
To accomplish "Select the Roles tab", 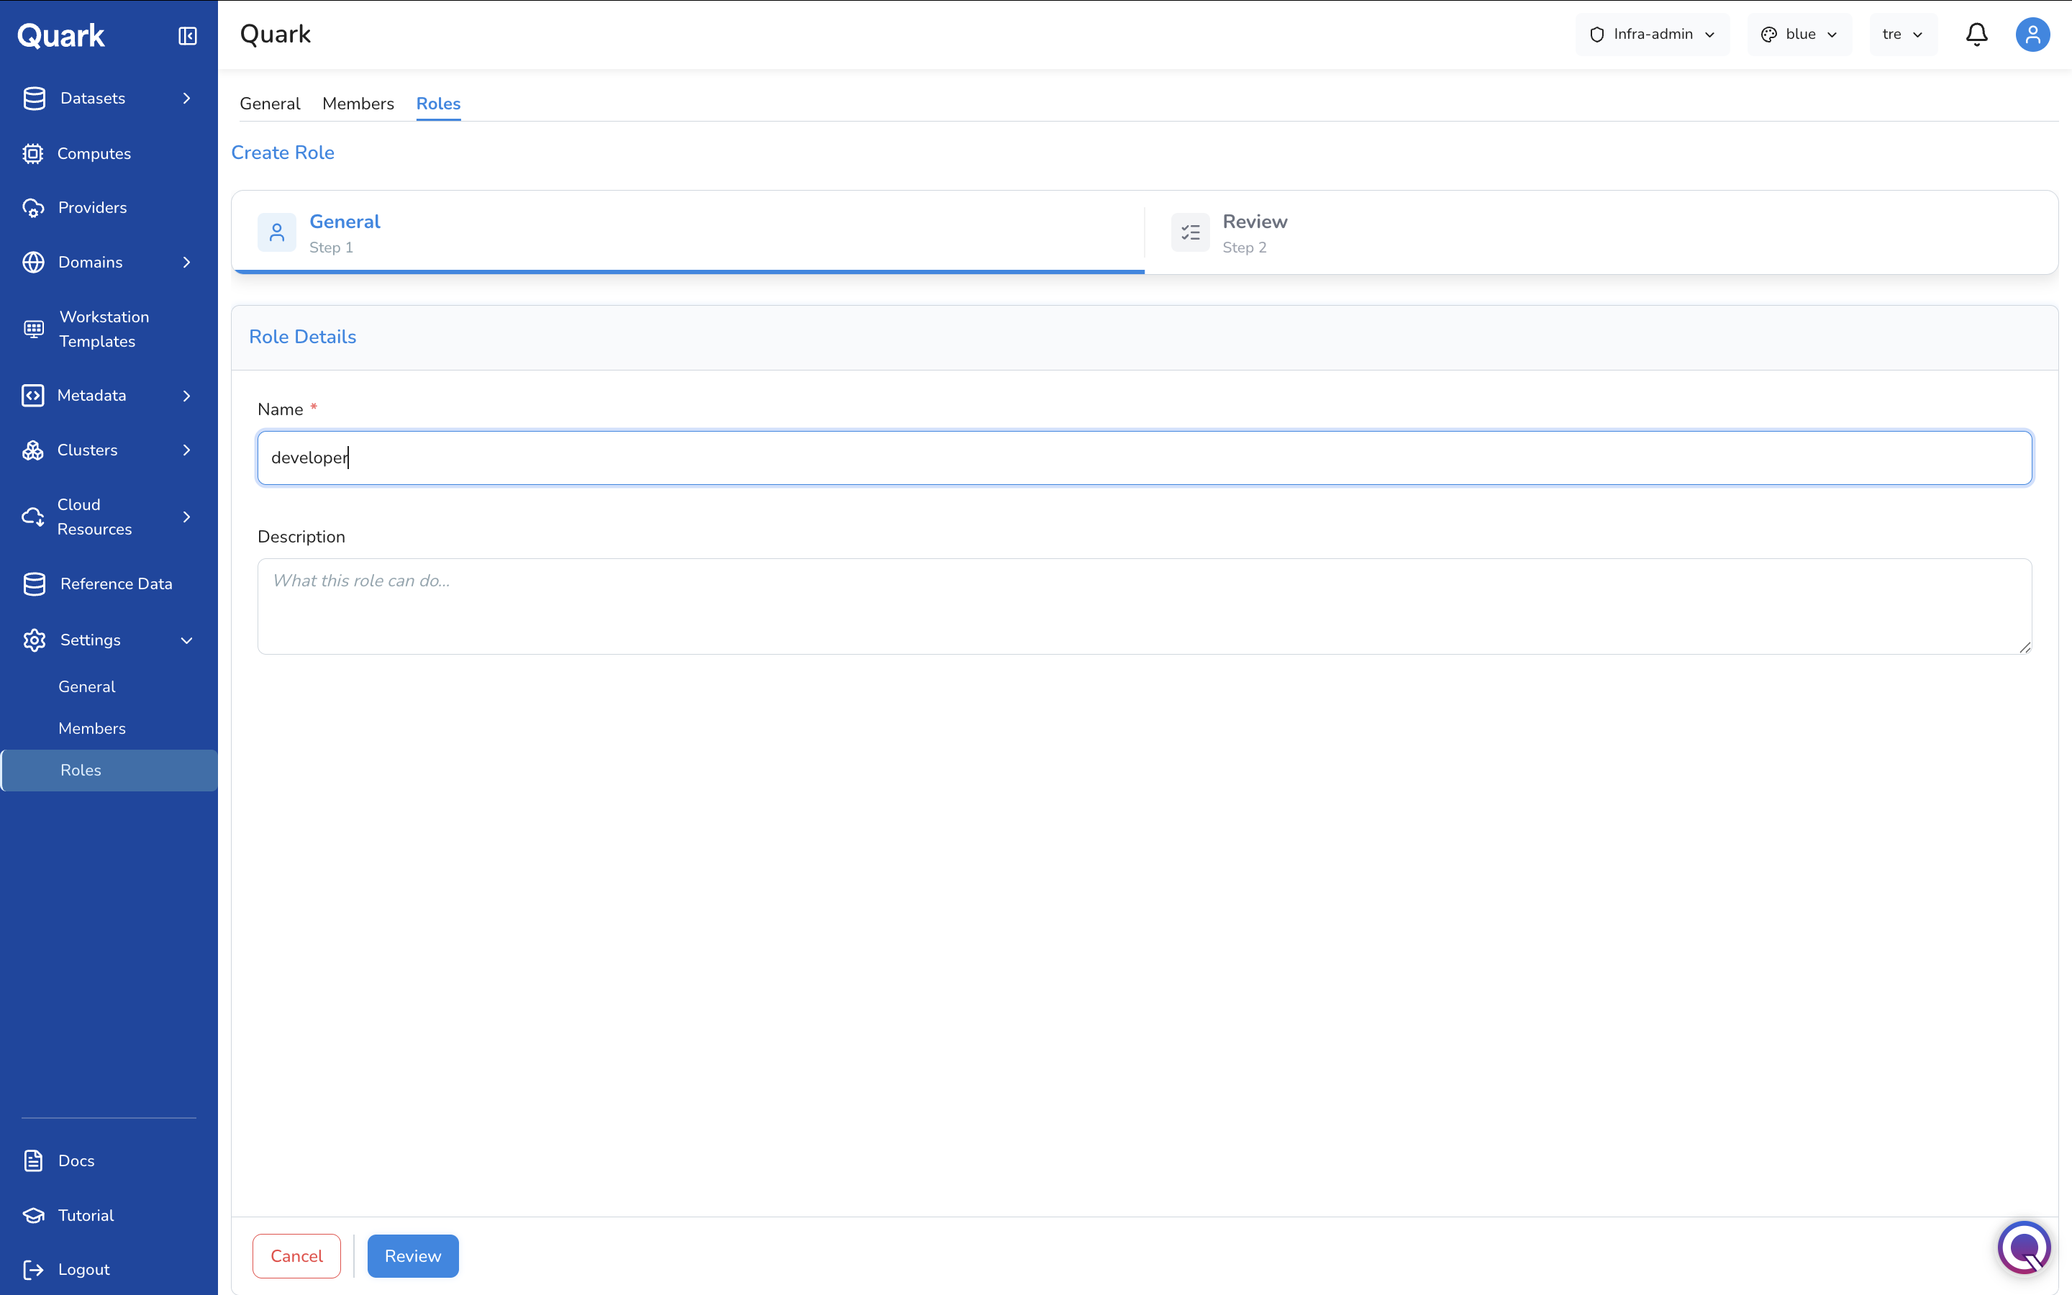I will pyautogui.click(x=438, y=104).
